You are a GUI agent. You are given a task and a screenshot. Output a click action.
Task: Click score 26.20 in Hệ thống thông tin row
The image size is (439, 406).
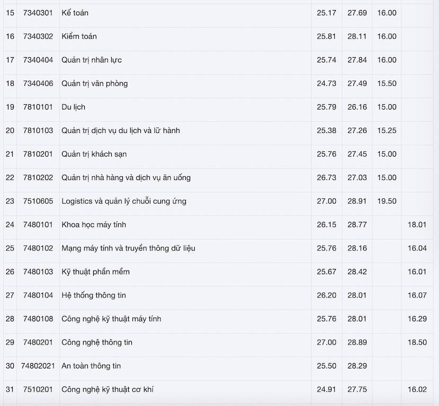[326, 295]
